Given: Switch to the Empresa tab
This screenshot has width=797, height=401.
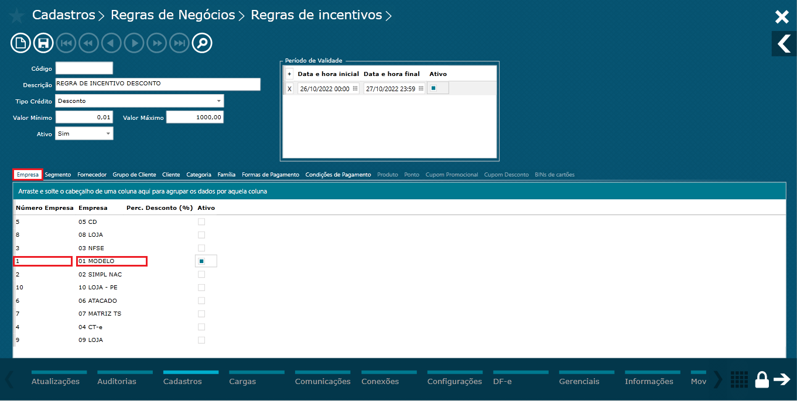Looking at the screenshot, I should (28, 175).
